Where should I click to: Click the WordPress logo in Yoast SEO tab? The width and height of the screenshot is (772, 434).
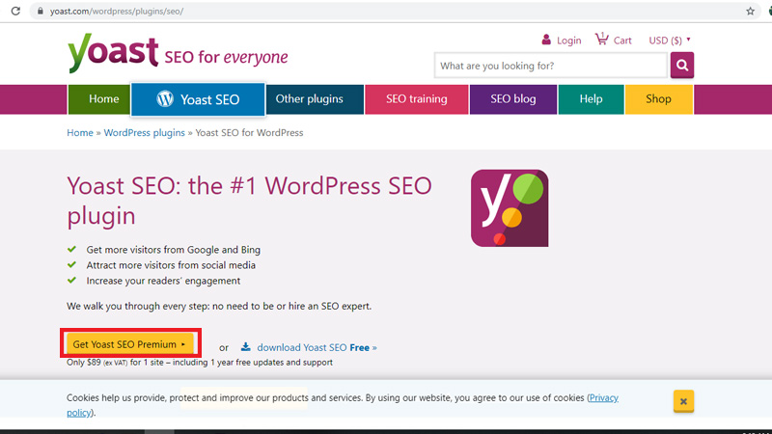pos(165,99)
